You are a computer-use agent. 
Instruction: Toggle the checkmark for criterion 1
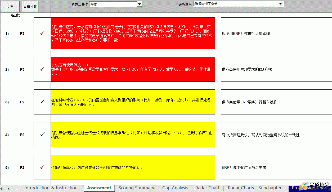[42, 33]
